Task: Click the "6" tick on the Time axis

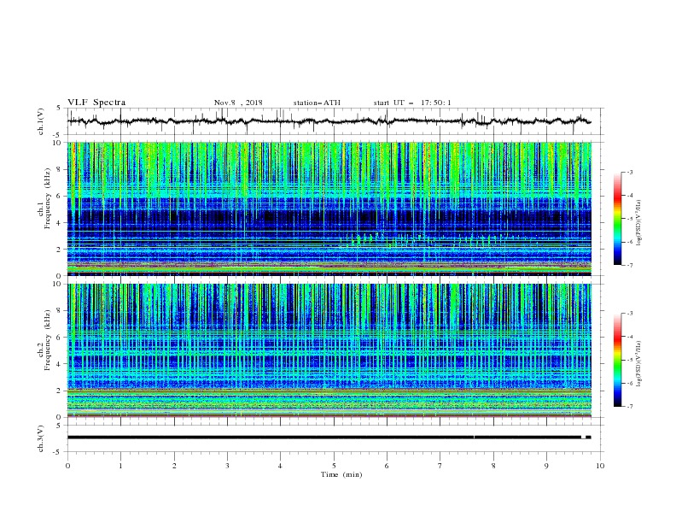Action: pos(387,466)
